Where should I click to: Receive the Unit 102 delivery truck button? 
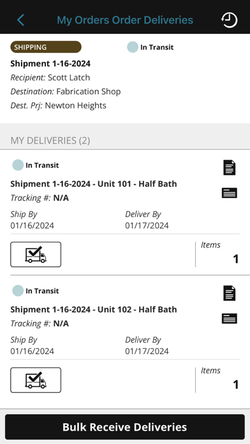(36, 380)
